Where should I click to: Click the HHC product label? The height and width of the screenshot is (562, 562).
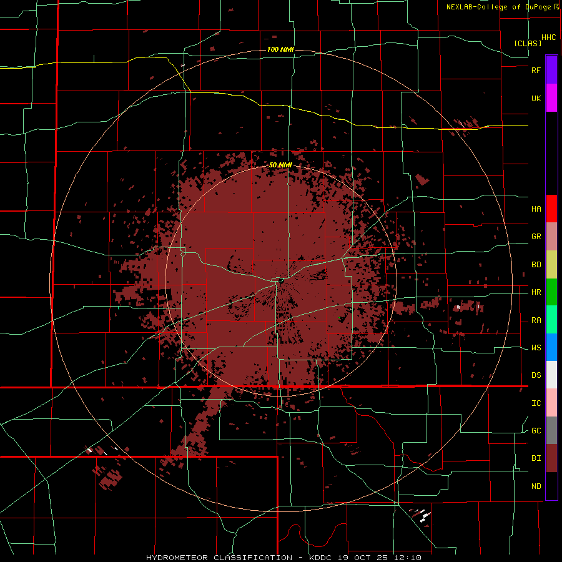549,37
